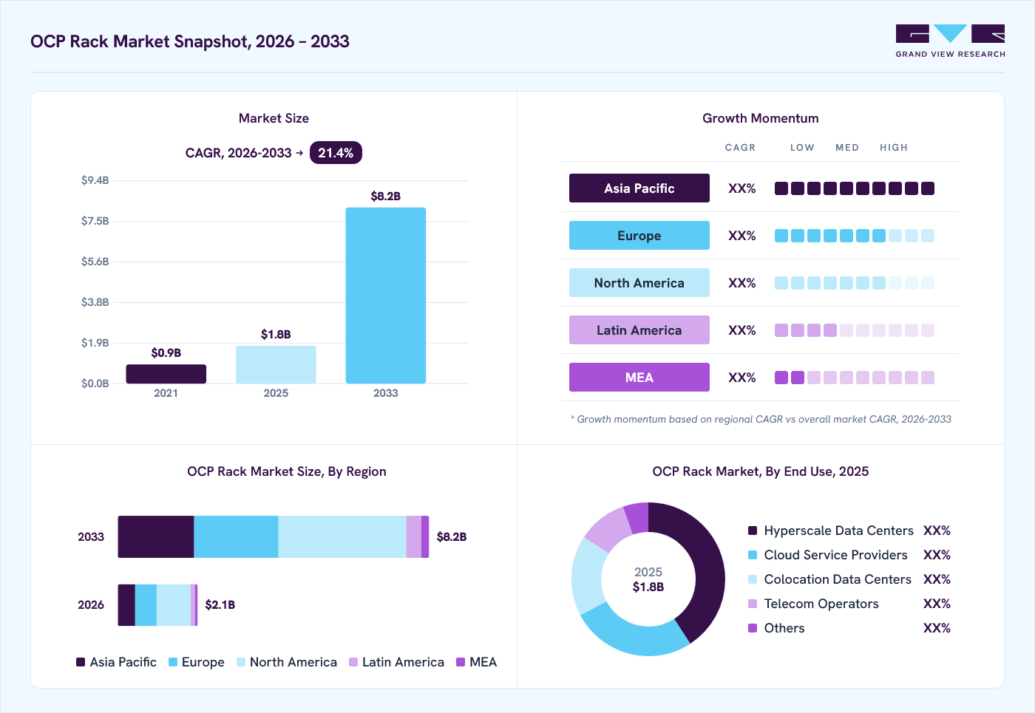The width and height of the screenshot is (1035, 713).
Task: Click the Colocation Data Centers legend swatch
Action: click(x=753, y=579)
